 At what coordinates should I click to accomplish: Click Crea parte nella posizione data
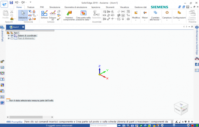pyautogui.click(x=83, y=16)
